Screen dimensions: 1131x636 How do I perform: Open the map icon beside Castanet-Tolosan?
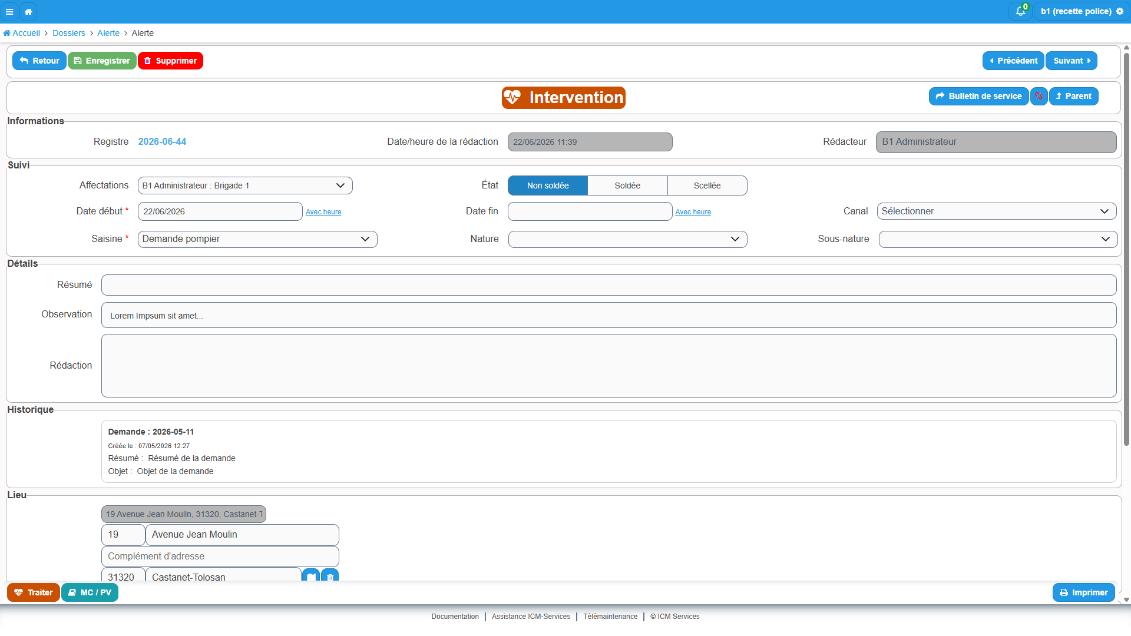pos(311,576)
